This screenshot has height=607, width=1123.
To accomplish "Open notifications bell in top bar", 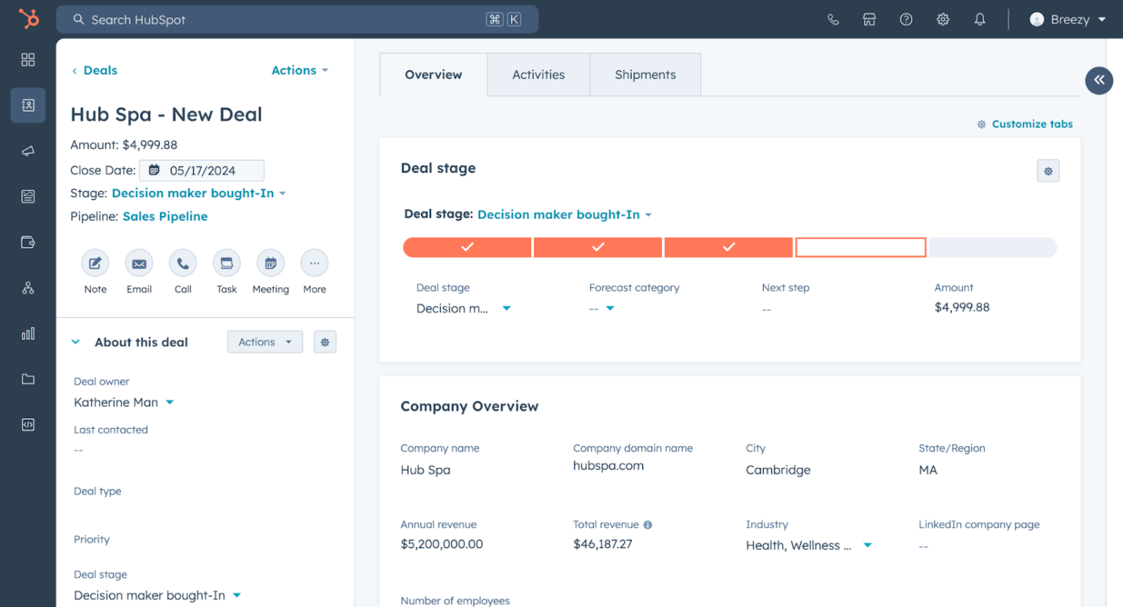I will tap(980, 20).
